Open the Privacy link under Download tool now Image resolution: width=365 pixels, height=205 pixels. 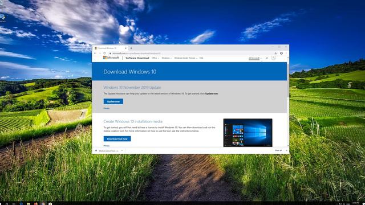click(107, 146)
